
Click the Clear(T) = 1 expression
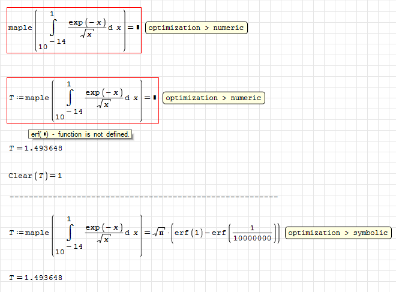click(35, 176)
